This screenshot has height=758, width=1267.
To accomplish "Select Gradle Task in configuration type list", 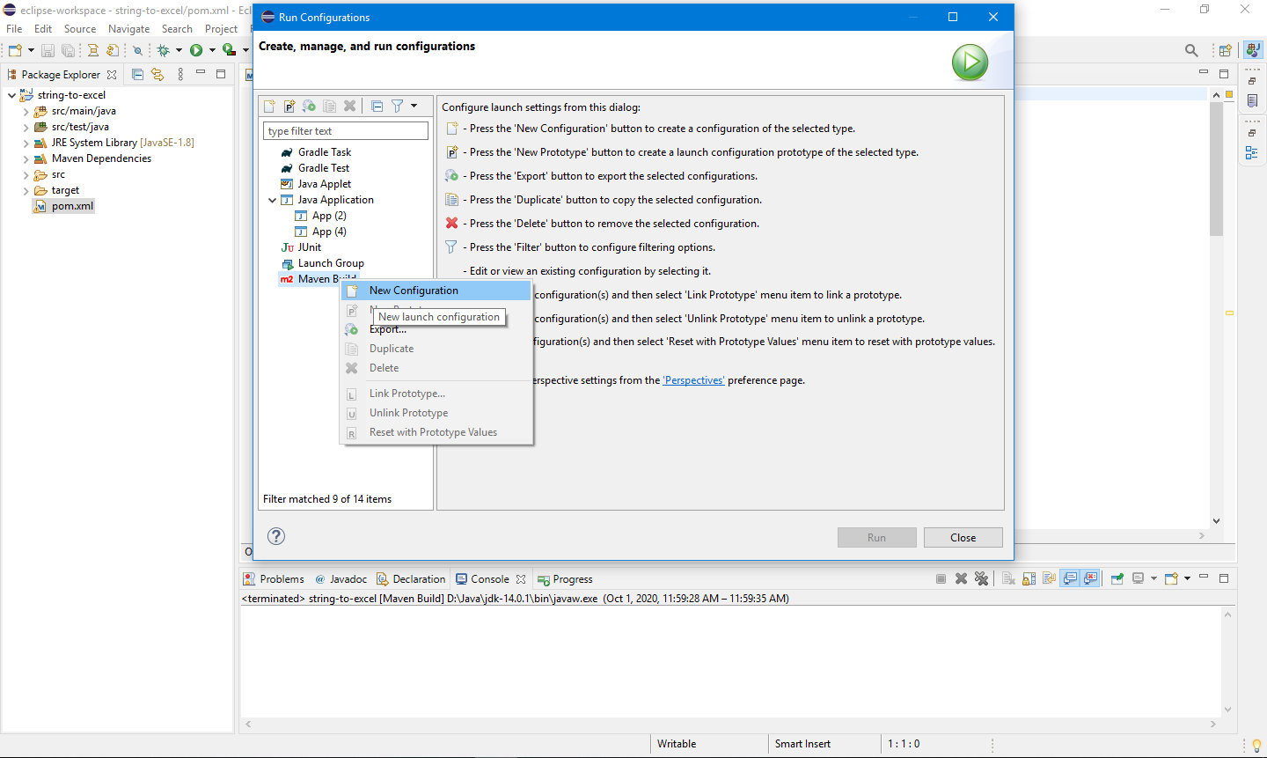I will (x=324, y=152).
